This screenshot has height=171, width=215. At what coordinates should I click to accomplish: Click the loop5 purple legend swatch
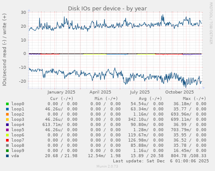coord(7,130)
